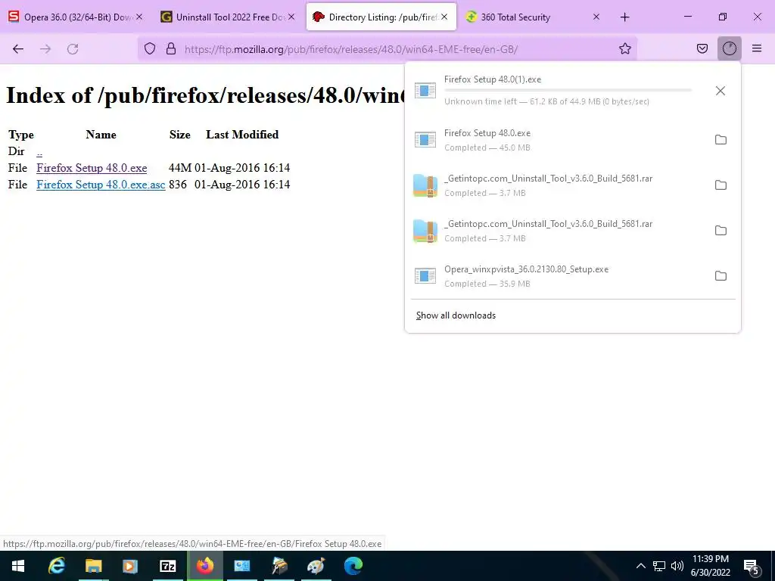The height and width of the screenshot is (581, 775).
Task: Switch to the Uninstall Tool 2022 tab
Action: 228,17
